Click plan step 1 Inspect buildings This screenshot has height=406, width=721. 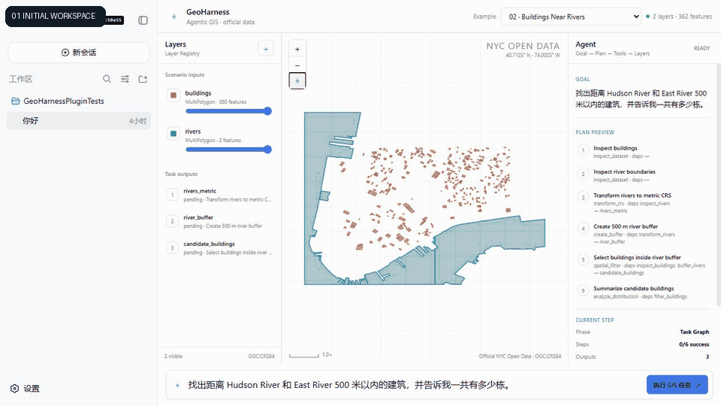pyautogui.click(x=642, y=151)
